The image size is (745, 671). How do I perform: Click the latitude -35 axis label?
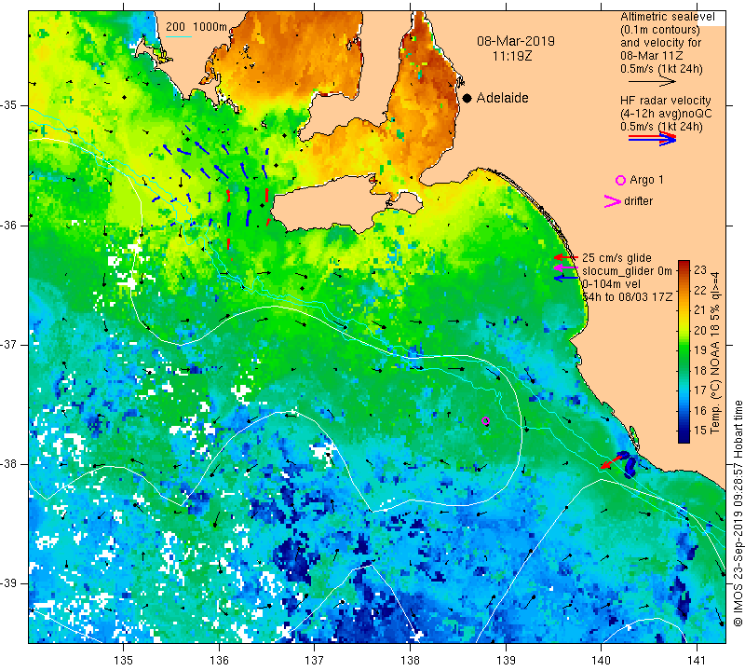click(9, 105)
